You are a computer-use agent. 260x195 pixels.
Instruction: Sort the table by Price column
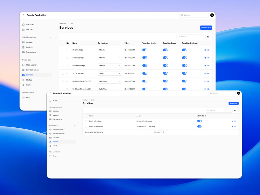(x=127, y=43)
